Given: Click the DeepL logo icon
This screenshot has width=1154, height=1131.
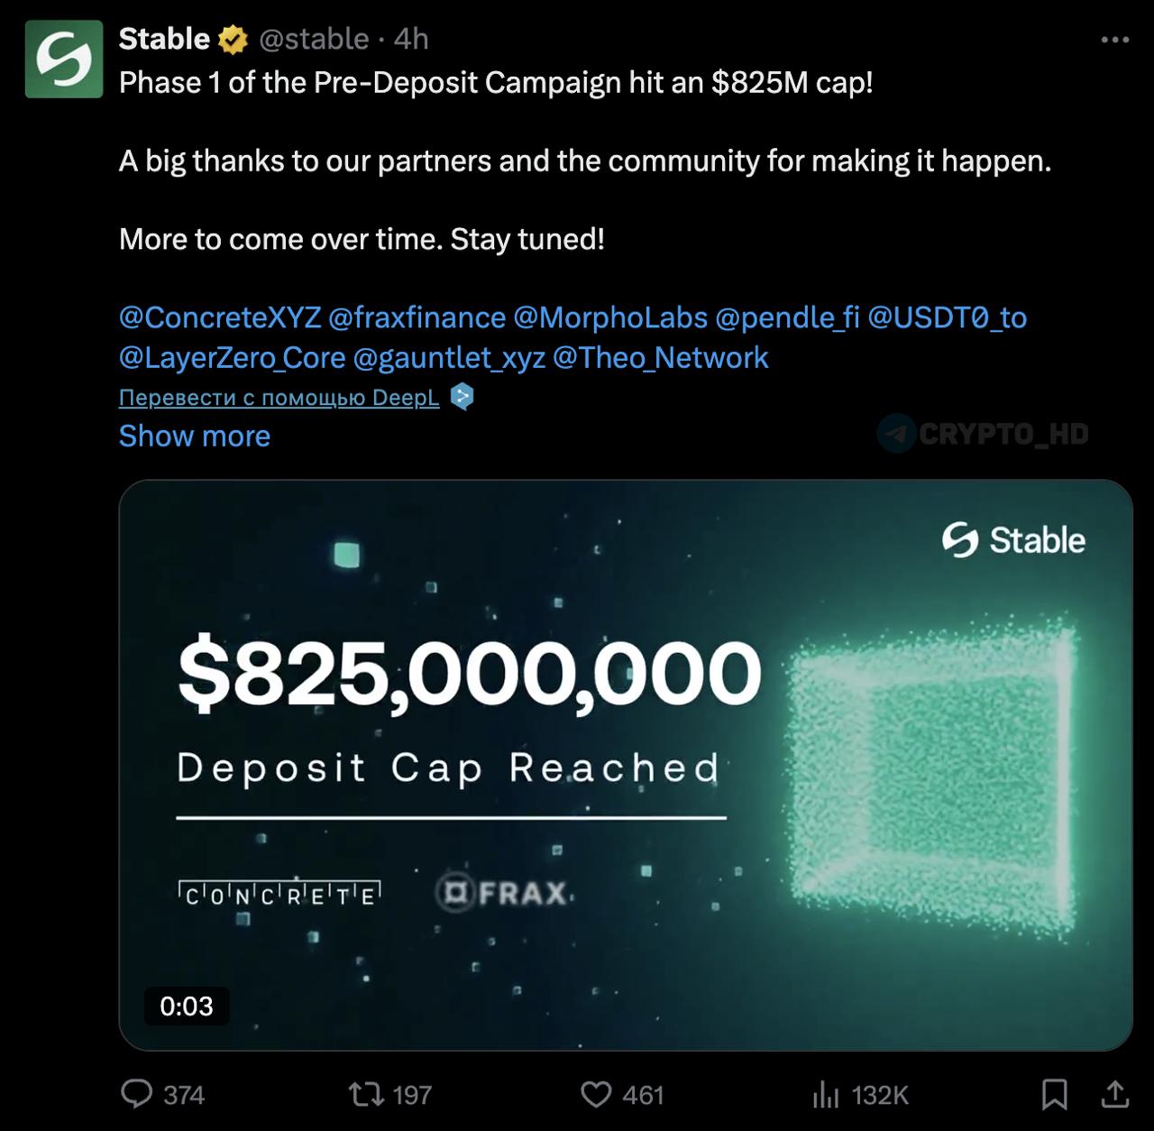Looking at the screenshot, I should pyautogui.click(x=462, y=397).
